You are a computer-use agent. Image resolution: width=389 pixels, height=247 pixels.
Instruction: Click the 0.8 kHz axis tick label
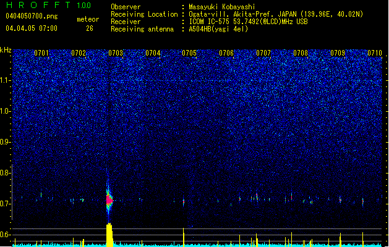pos(6,173)
